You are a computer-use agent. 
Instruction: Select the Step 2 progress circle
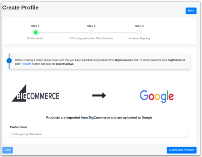(x=91, y=32)
